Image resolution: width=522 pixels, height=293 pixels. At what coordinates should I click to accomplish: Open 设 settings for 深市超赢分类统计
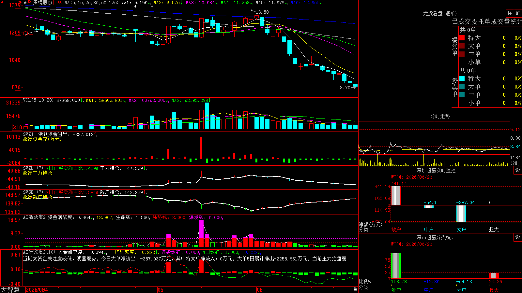point(518,237)
